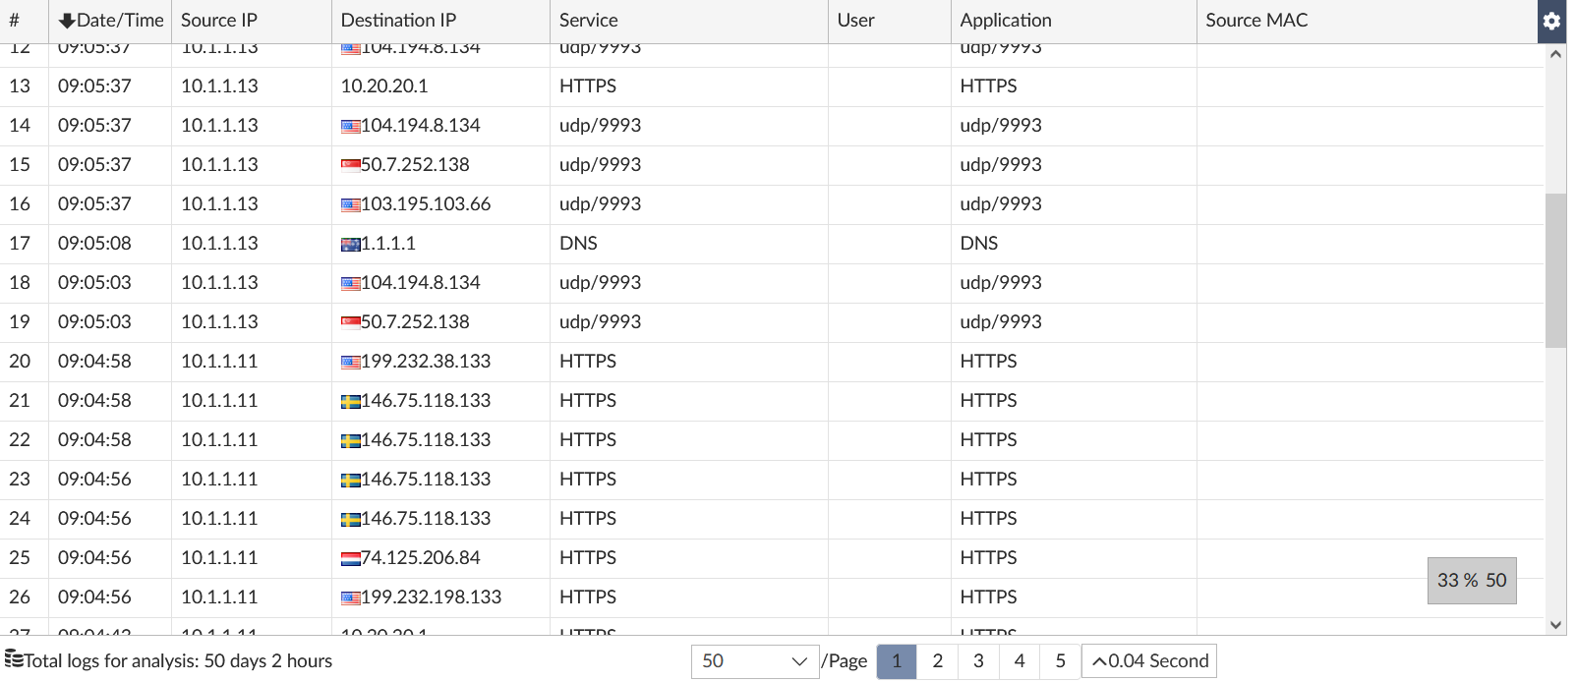Click the vertical scrollbar thumb
Viewport: 1576px width, 682px height.
[1555, 270]
